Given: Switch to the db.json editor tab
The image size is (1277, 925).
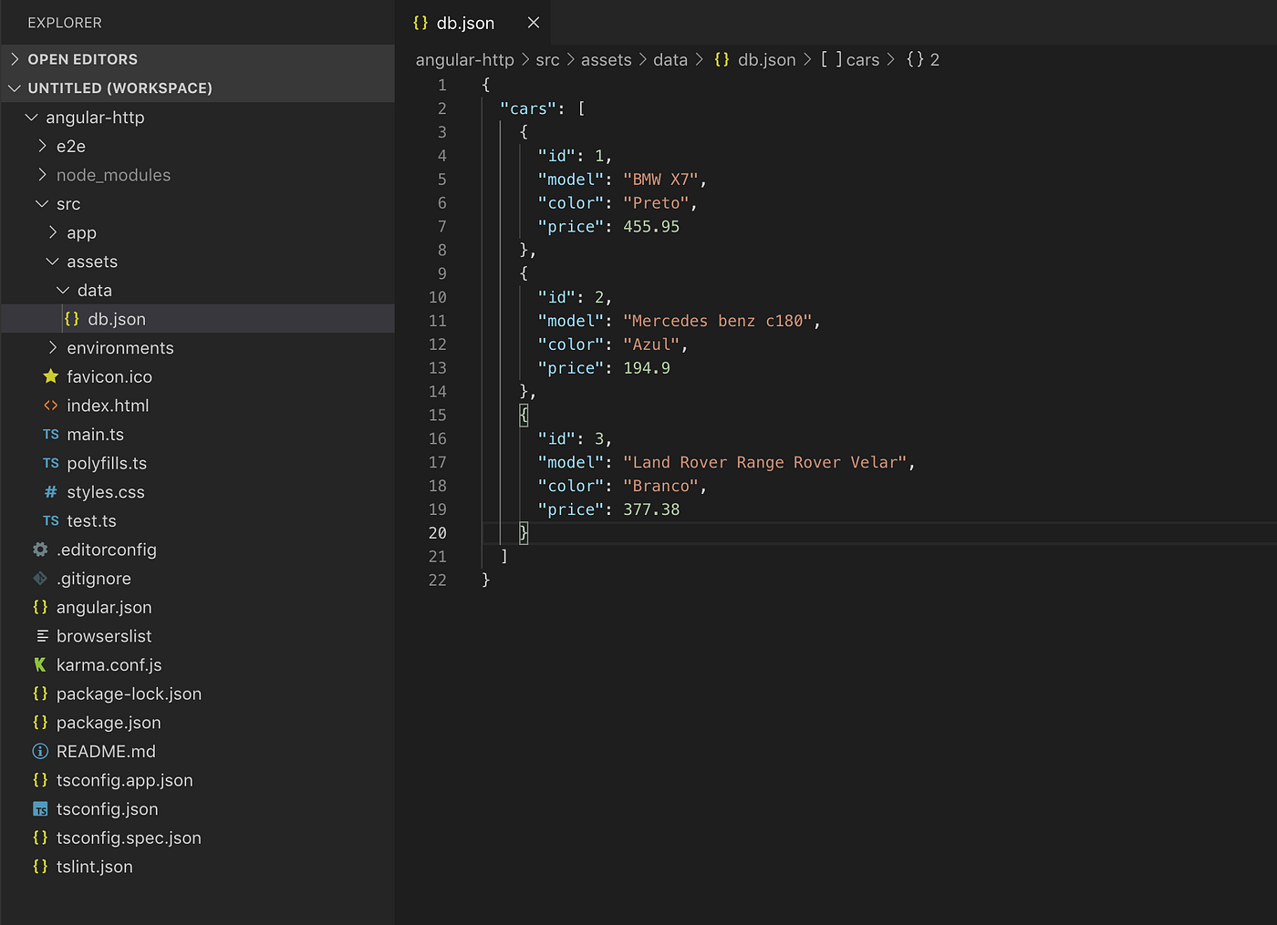Looking at the screenshot, I should point(464,23).
